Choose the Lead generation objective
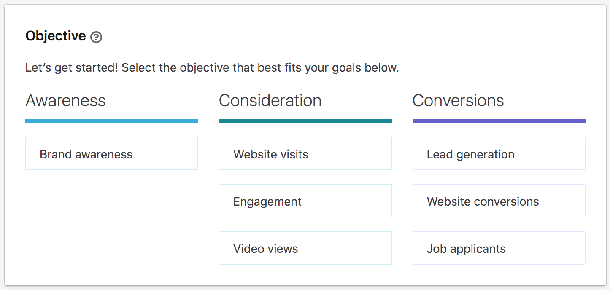 pyautogui.click(x=499, y=154)
